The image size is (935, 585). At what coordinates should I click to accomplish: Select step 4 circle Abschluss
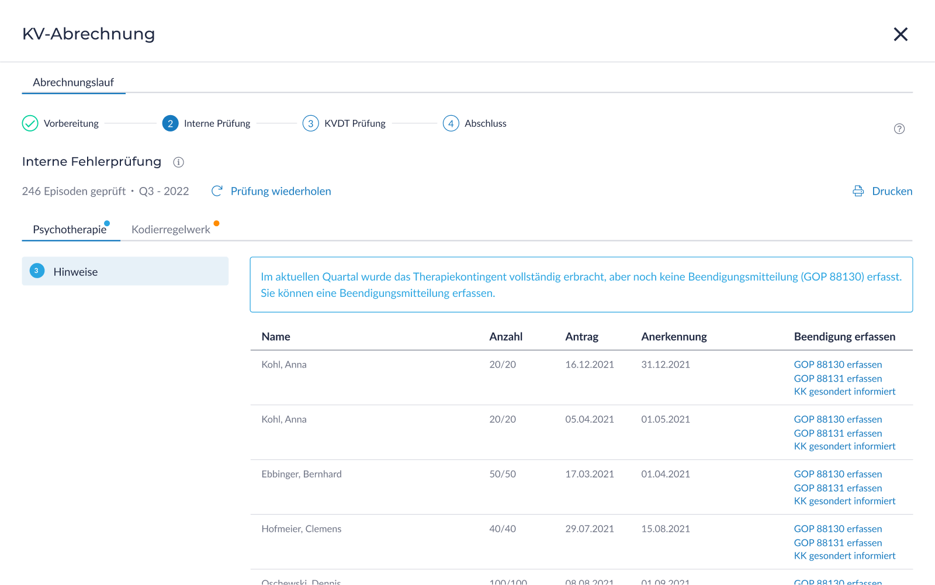point(451,123)
